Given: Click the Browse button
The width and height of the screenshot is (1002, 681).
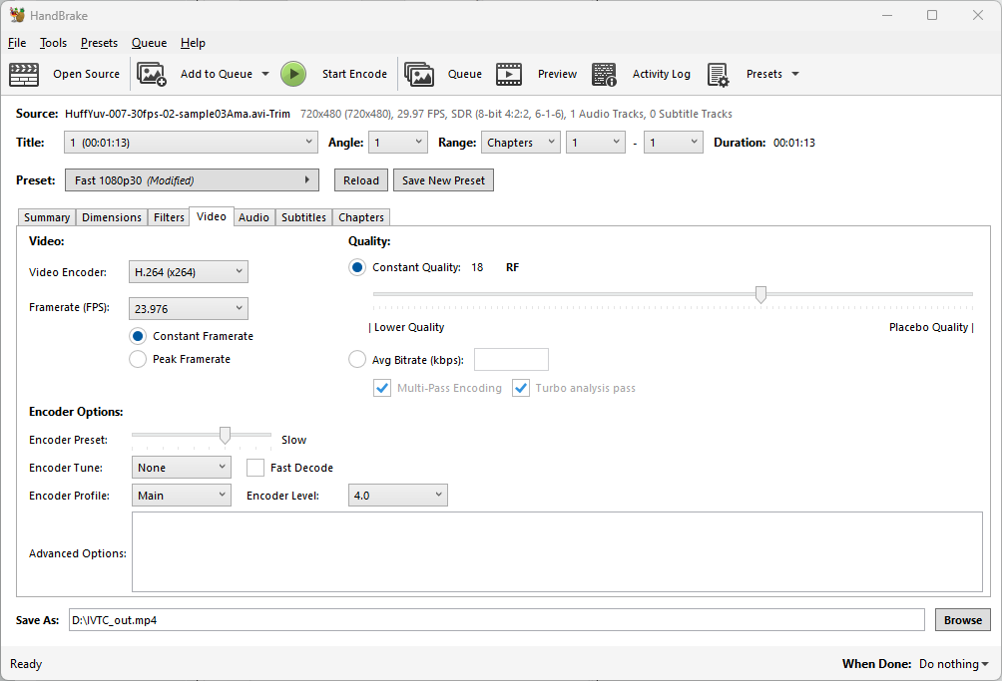Looking at the screenshot, I should tap(963, 620).
